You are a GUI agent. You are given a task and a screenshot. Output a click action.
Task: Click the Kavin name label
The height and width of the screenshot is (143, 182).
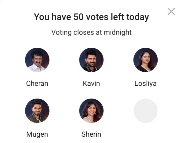point(91,83)
